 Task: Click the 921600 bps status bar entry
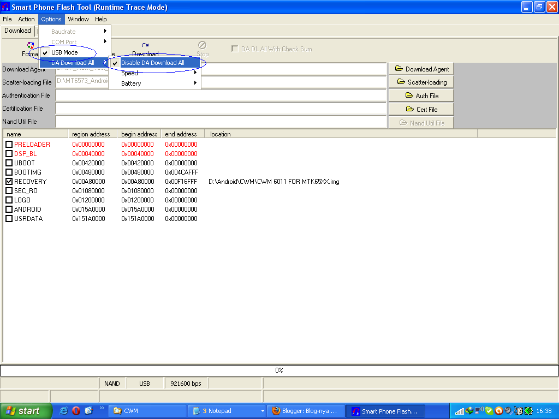pyautogui.click(x=186, y=384)
